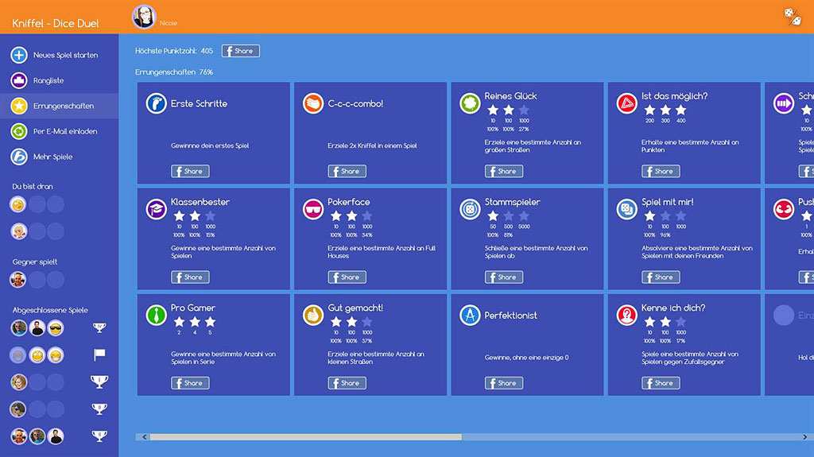Click the Errungenschaften 76% heading
The height and width of the screenshot is (457, 814).
tap(174, 72)
